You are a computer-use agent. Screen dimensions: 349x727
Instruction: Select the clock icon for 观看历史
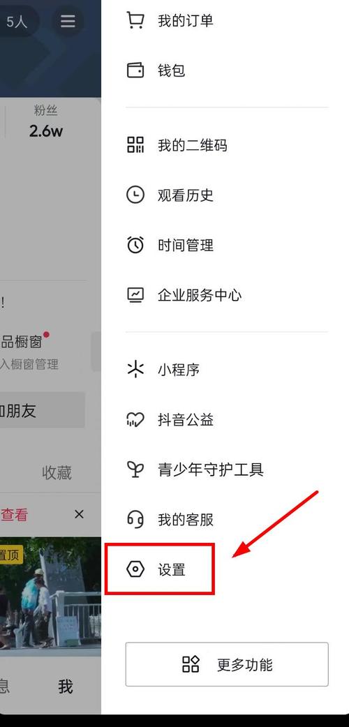tap(135, 195)
